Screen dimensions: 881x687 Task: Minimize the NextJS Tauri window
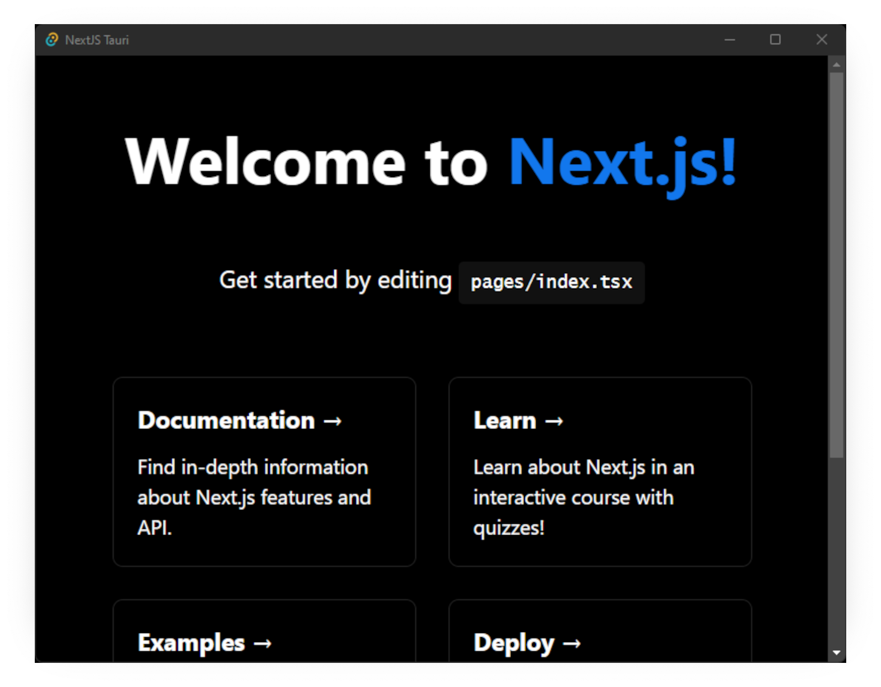[x=730, y=40]
